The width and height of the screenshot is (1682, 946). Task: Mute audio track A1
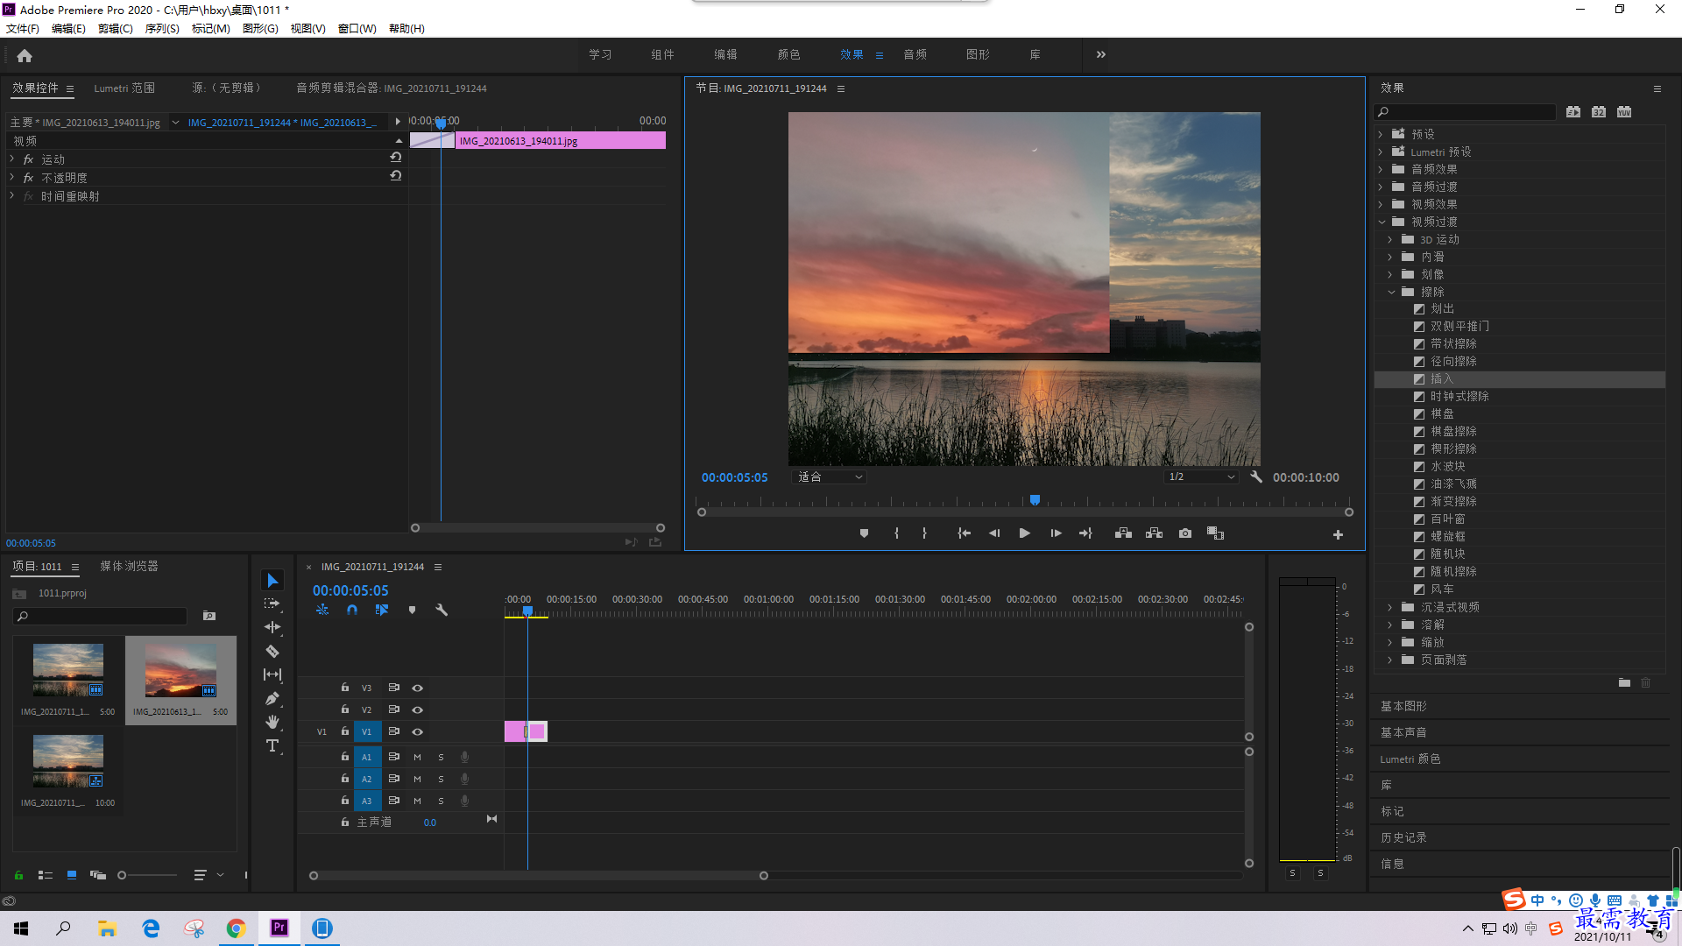(417, 757)
